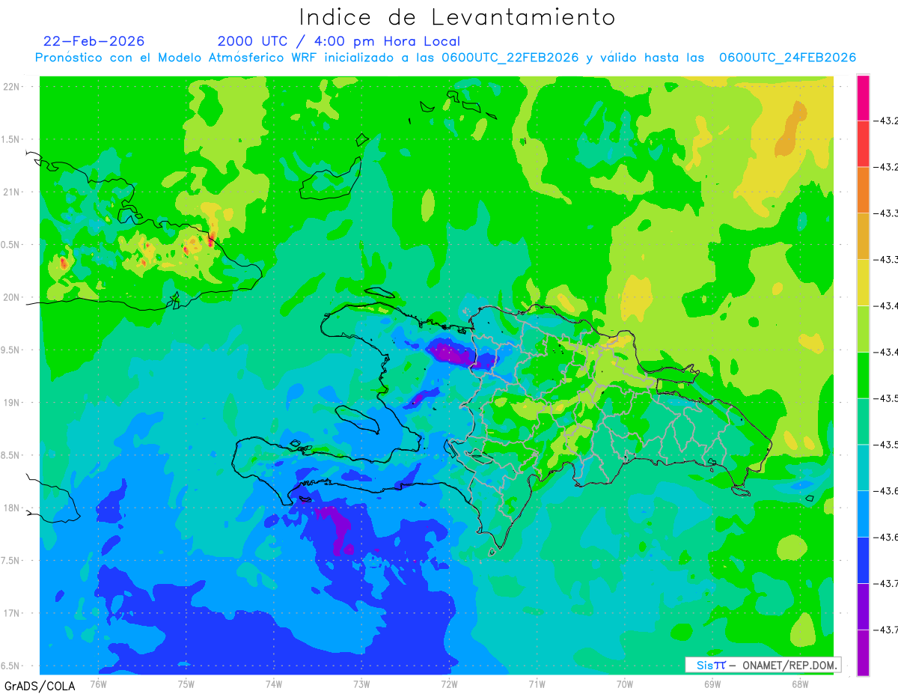This screenshot has height=694, width=898.
Task: Select the "19N" latitude label
Action: pyautogui.click(x=13, y=403)
